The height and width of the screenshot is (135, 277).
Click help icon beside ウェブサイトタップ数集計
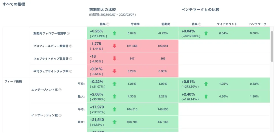click(x=71, y=59)
